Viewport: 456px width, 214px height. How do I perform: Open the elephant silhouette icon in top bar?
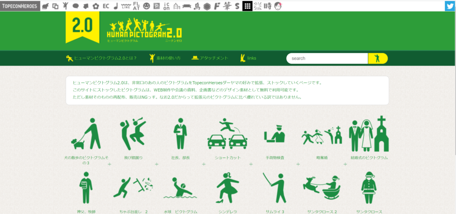point(45,6)
